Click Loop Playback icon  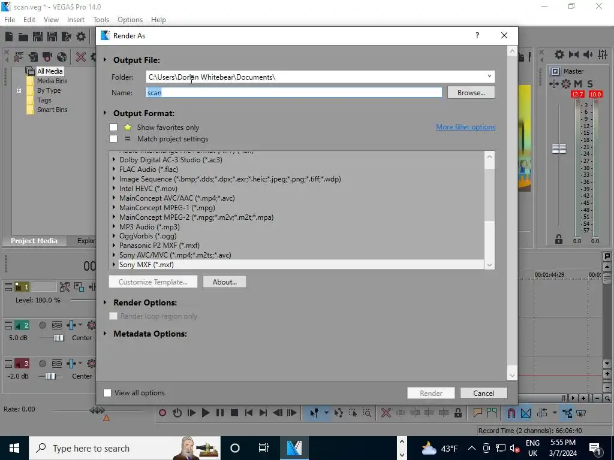(x=177, y=413)
